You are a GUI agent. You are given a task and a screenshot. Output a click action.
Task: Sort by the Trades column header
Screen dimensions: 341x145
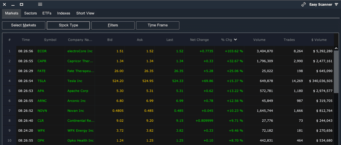[x=289, y=40]
